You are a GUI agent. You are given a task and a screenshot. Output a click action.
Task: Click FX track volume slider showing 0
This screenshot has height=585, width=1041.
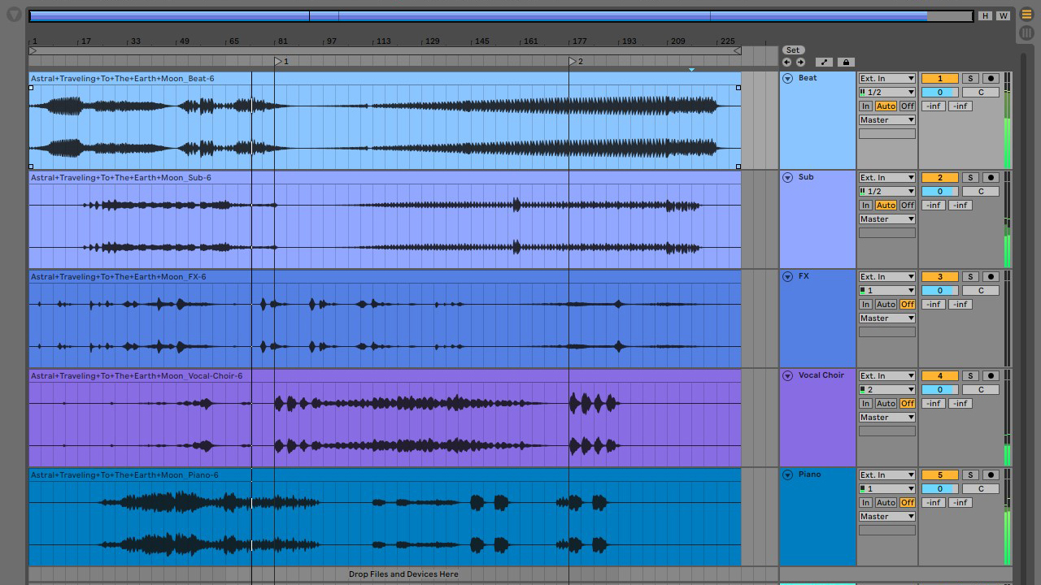(x=940, y=291)
